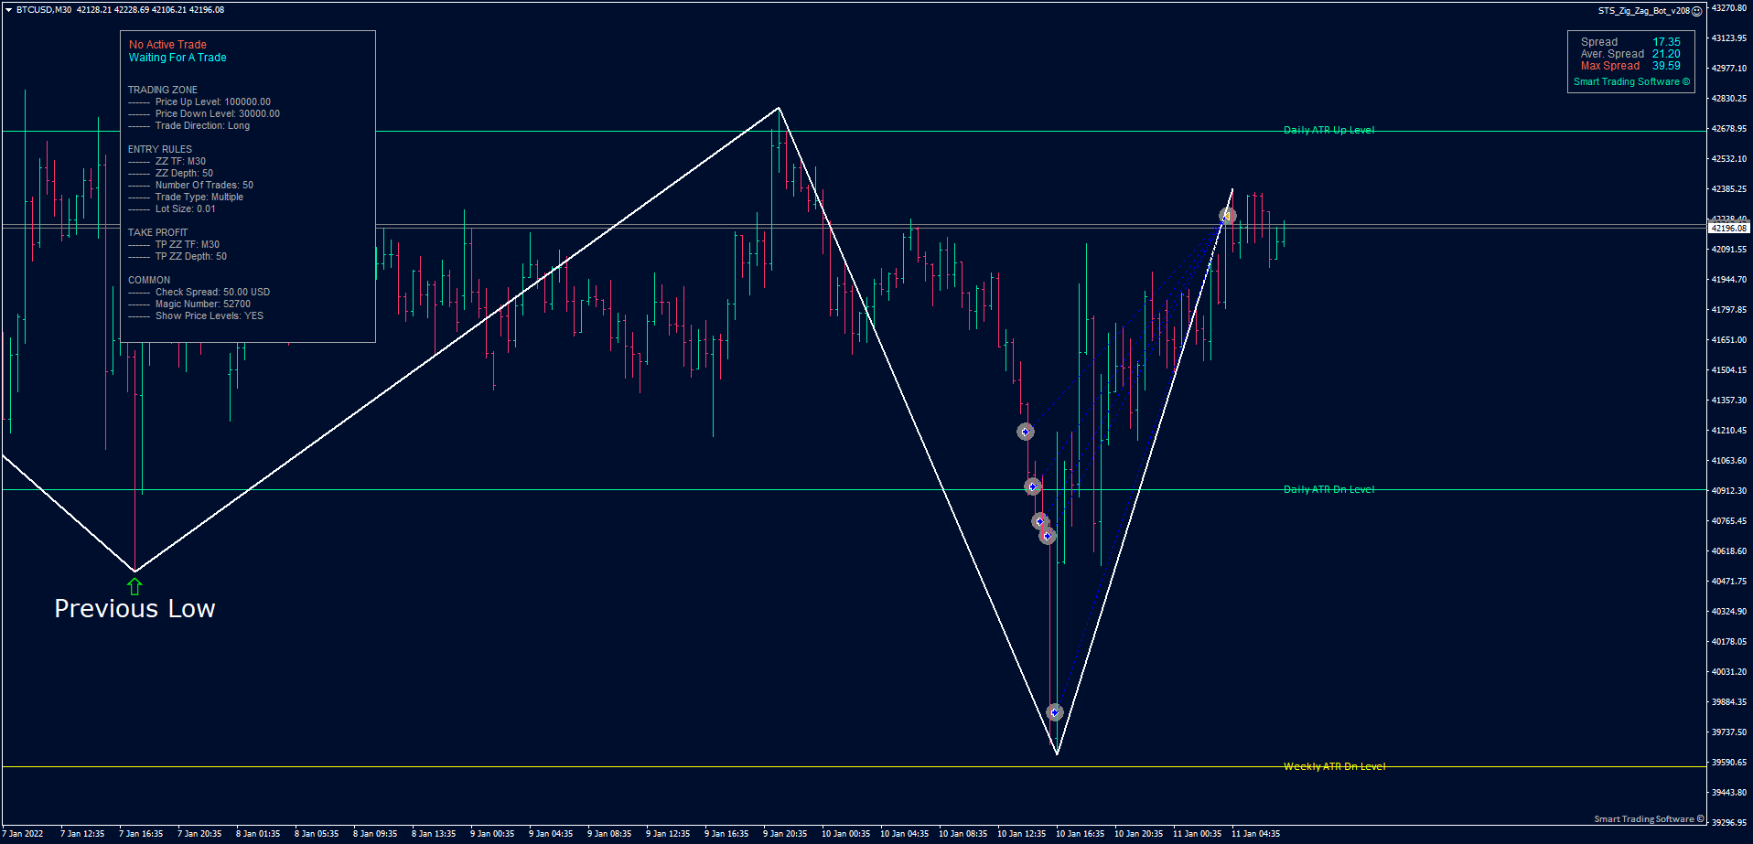This screenshot has height=844, width=1753.
Task: Click the smiley face expert advisor icon
Action: [1696, 11]
